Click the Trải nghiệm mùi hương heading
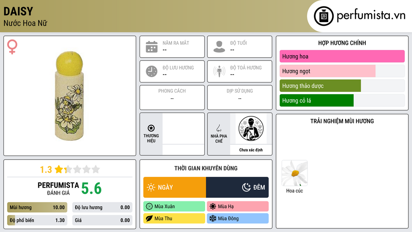 pos(342,121)
